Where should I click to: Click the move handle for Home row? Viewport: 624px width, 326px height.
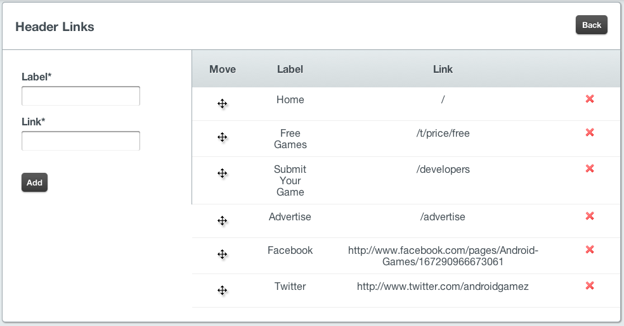(x=223, y=104)
